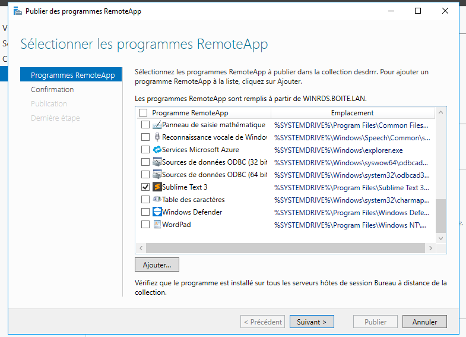Image resolution: width=466 pixels, height=337 pixels.
Task: Click the Sublime Text 3 program icon
Action: pyautogui.click(x=157, y=187)
